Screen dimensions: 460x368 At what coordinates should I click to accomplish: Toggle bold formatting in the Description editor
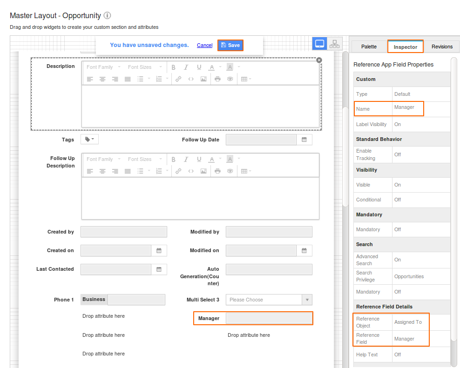click(173, 67)
